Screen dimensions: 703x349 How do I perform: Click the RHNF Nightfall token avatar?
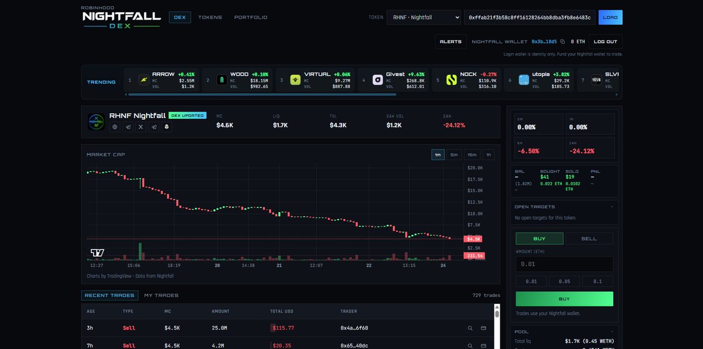point(96,122)
